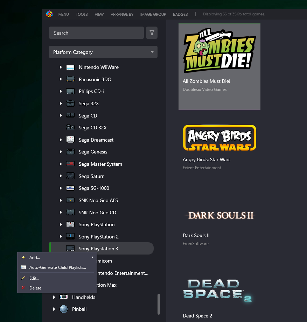Click the Sega Genesis console icon
Screen dimensions: 307x322
[70, 152]
